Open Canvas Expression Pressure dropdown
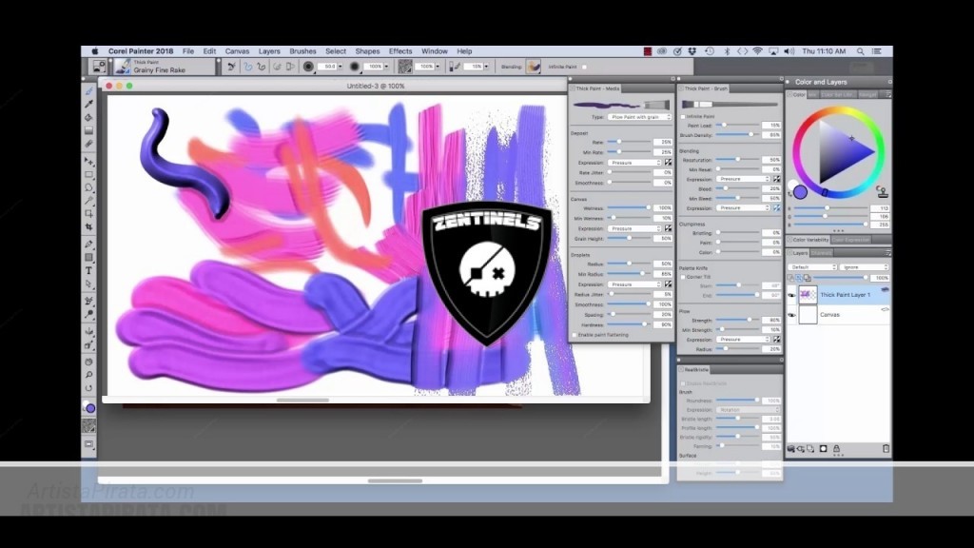The width and height of the screenshot is (974, 548). click(634, 228)
